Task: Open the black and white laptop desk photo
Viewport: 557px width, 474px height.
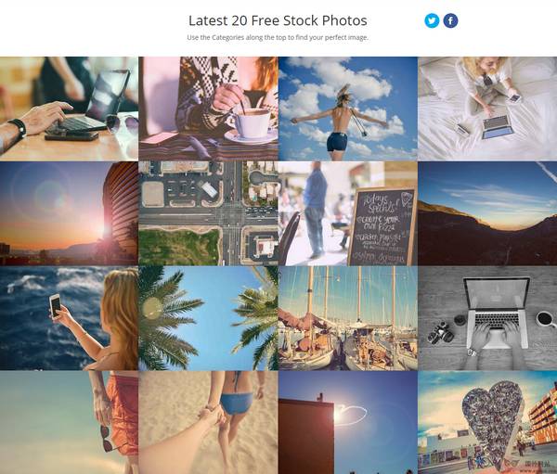Action: 487,318
